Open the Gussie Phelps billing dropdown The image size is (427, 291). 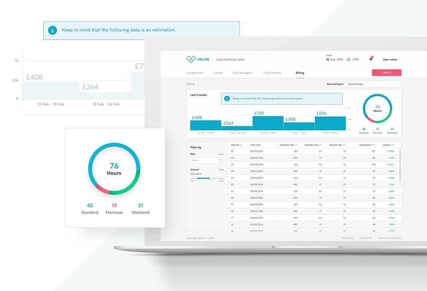[x=374, y=84]
